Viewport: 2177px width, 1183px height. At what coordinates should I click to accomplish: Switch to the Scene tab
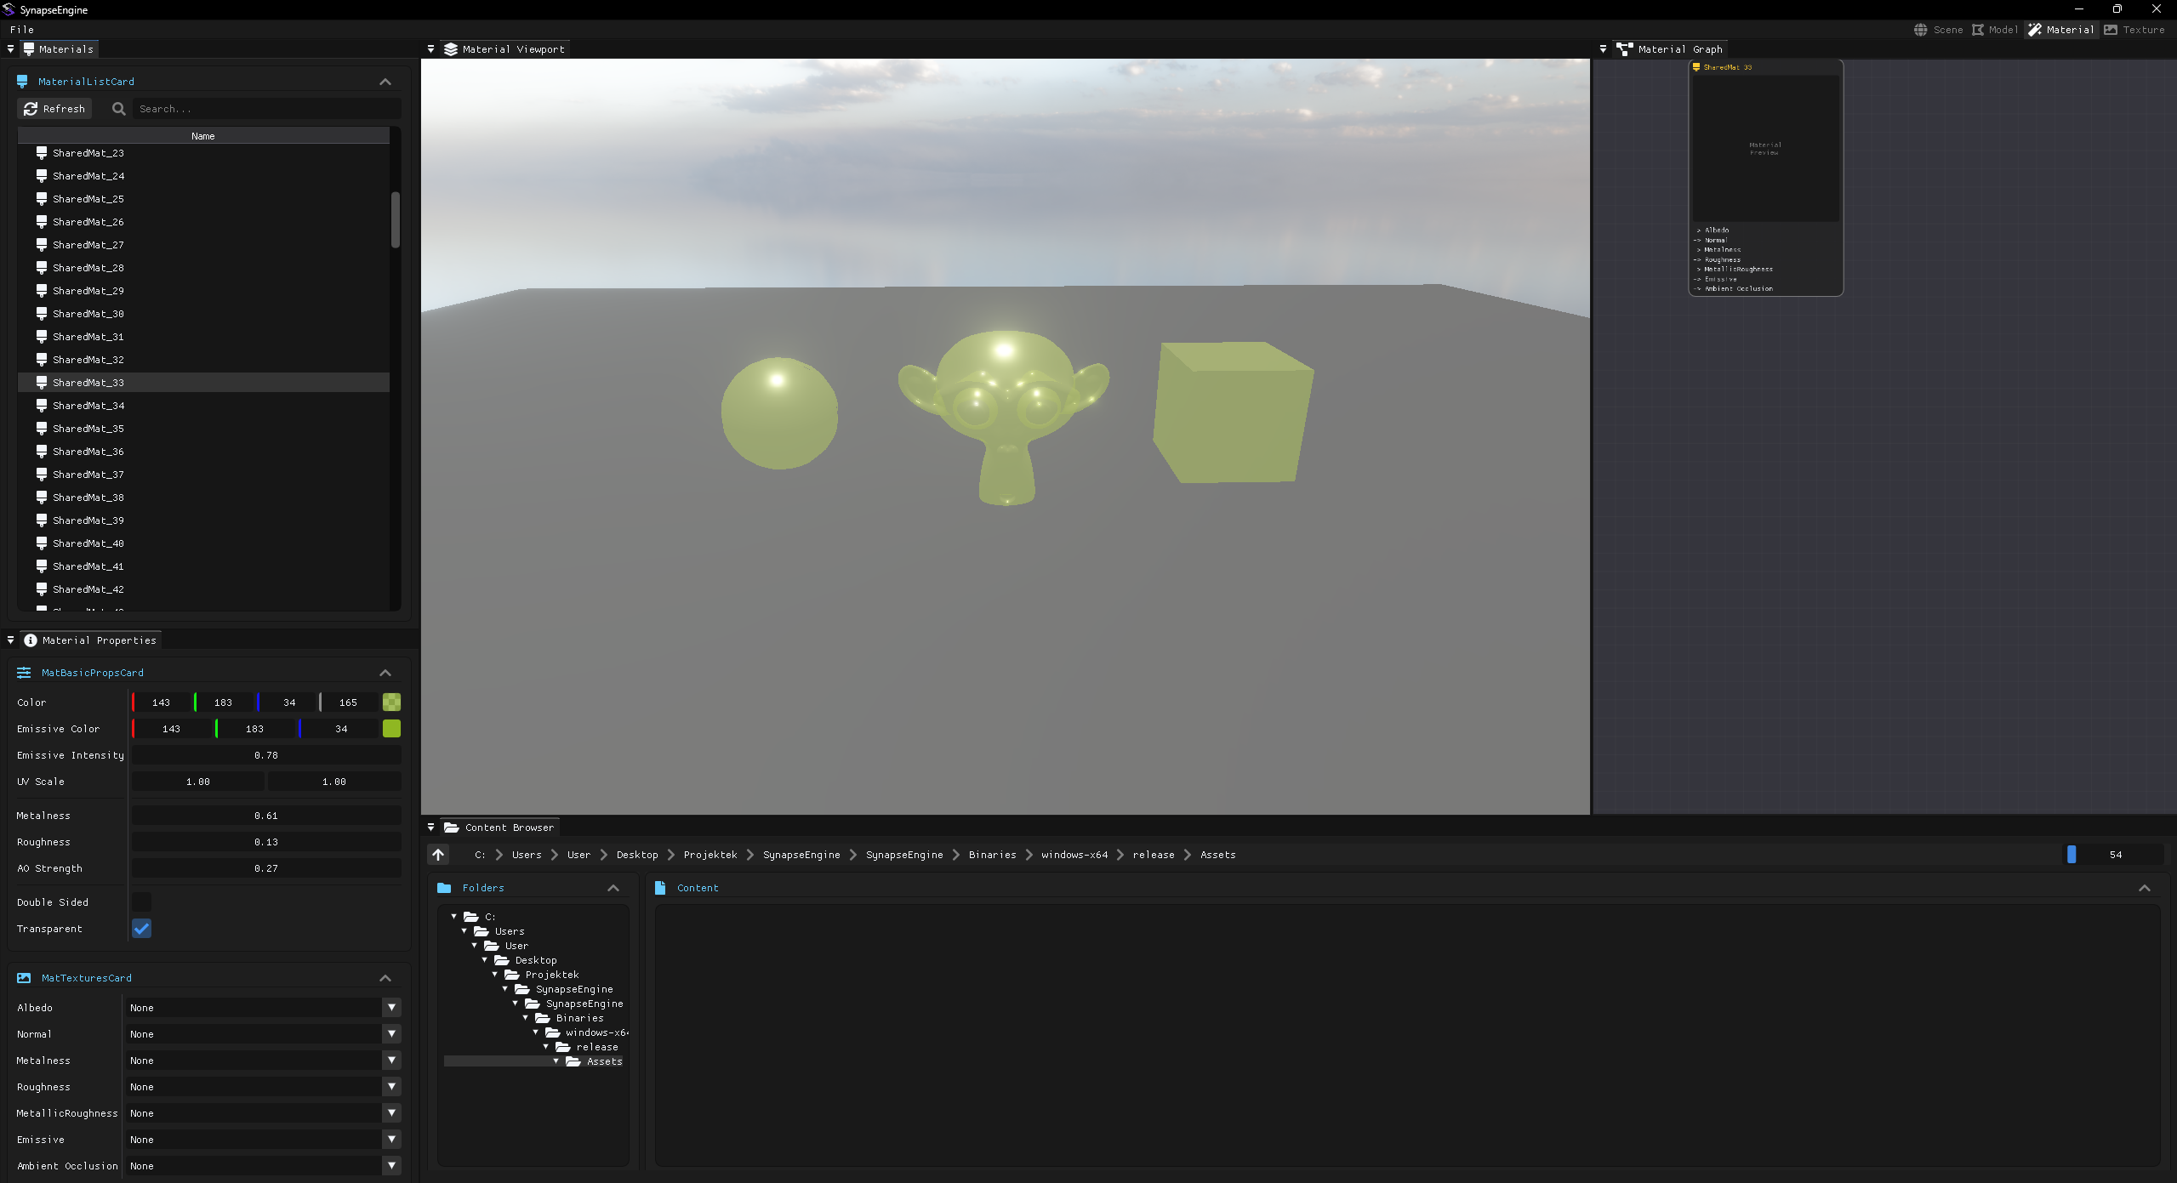coord(1939,30)
